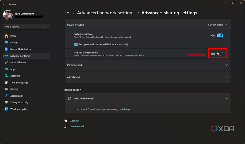245x144 pixels.
Task: Expand the Public networks section
Action: (x=227, y=65)
